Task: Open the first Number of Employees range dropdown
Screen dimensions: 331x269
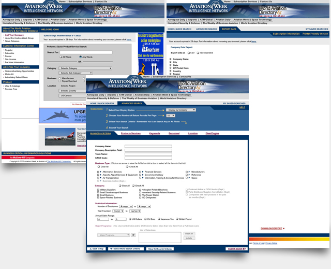Action: (126, 206)
